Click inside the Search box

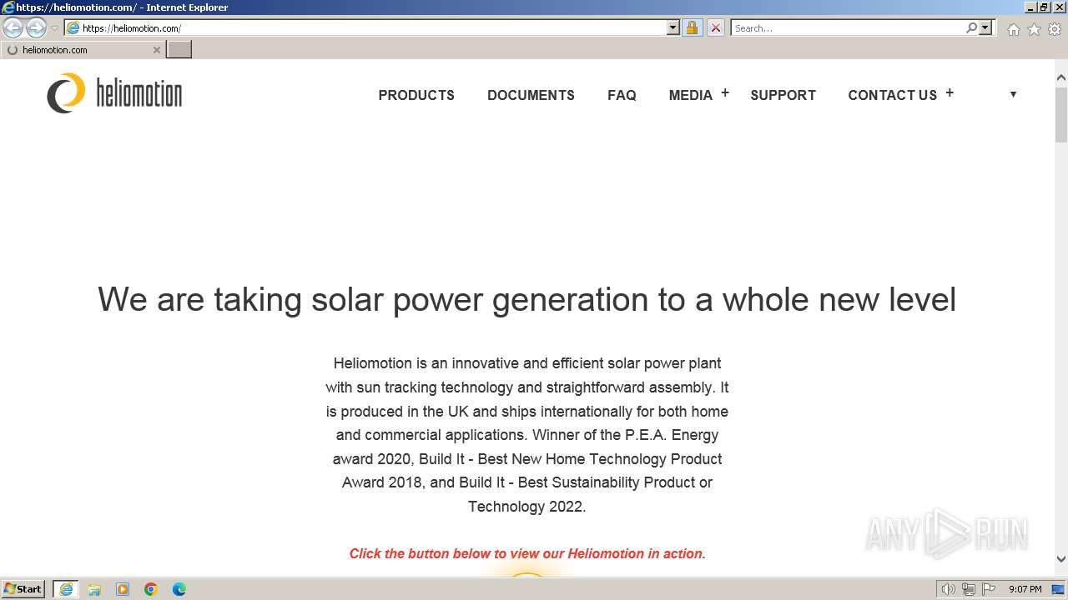point(847,28)
